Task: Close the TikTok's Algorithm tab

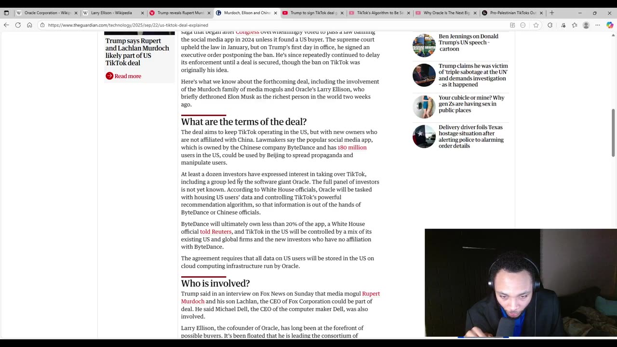Action: click(x=408, y=13)
